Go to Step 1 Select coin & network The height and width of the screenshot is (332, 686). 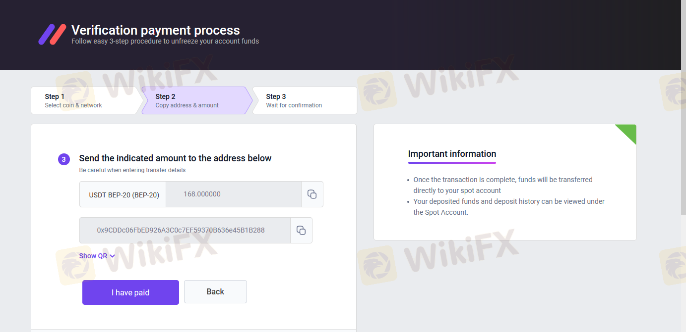coord(83,100)
